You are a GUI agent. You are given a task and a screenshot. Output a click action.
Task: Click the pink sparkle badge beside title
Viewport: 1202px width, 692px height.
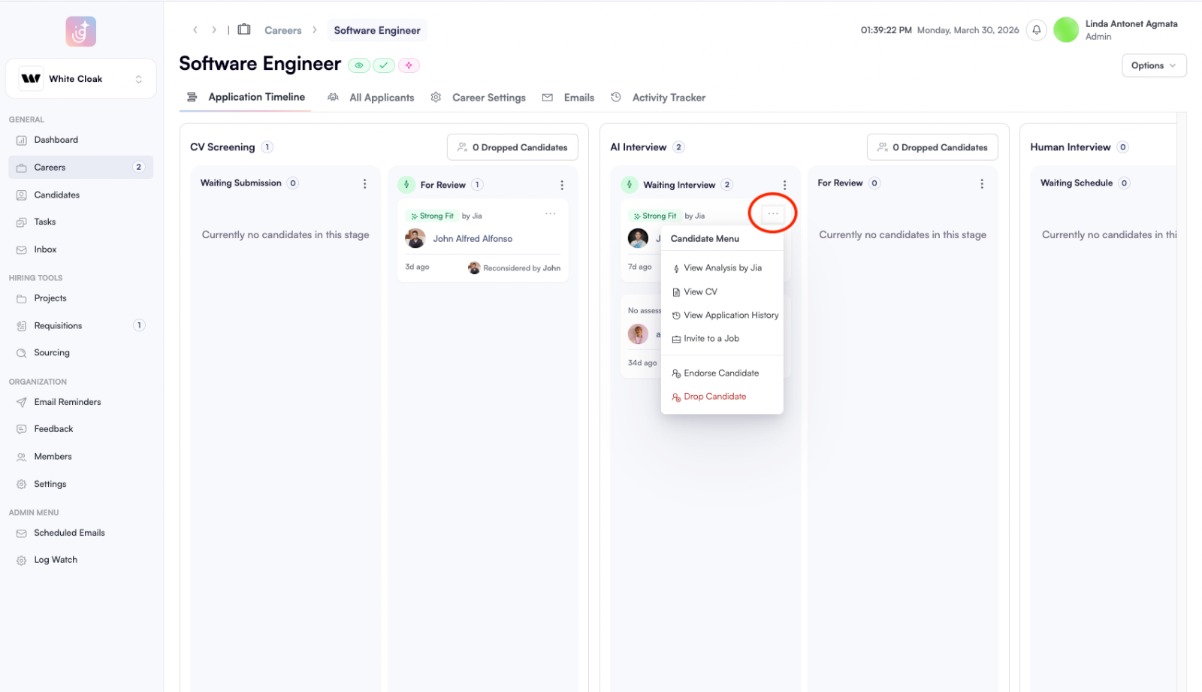[409, 65]
